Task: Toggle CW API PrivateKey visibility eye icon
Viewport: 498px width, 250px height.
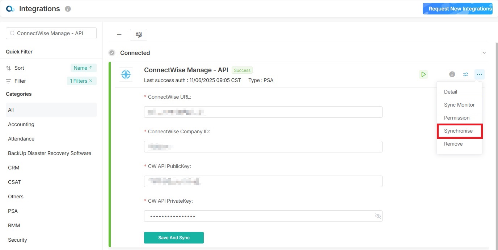Action: pyautogui.click(x=378, y=216)
